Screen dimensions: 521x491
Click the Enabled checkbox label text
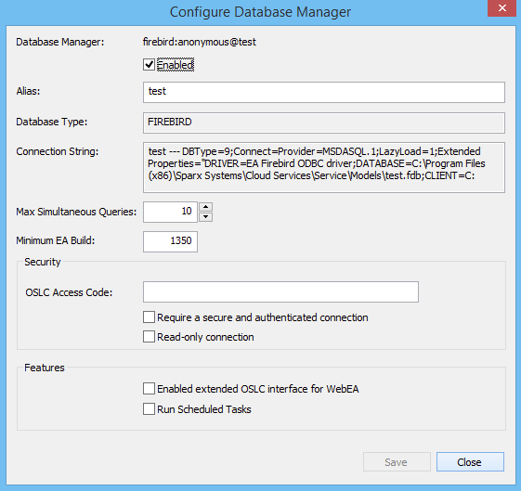click(176, 65)
